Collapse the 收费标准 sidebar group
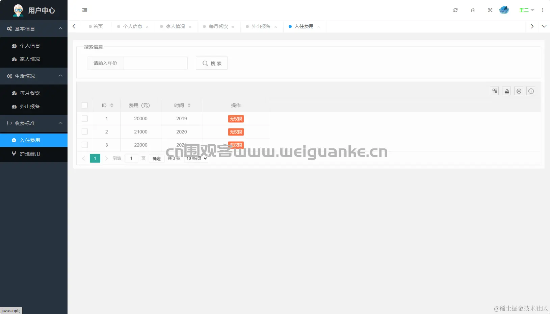Viewport: 550px width, 314px height. (34, 123)
